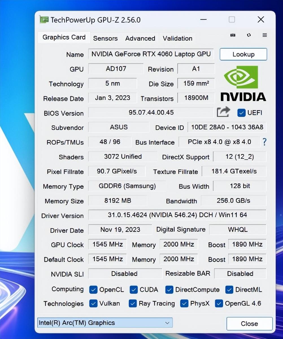Click the BIOS export share icon
283x339 pixels.
coord(223,112)
